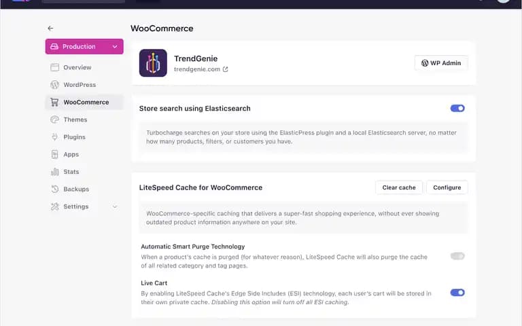Click the Plugins plug icon
522x326 pixels.
54,137
